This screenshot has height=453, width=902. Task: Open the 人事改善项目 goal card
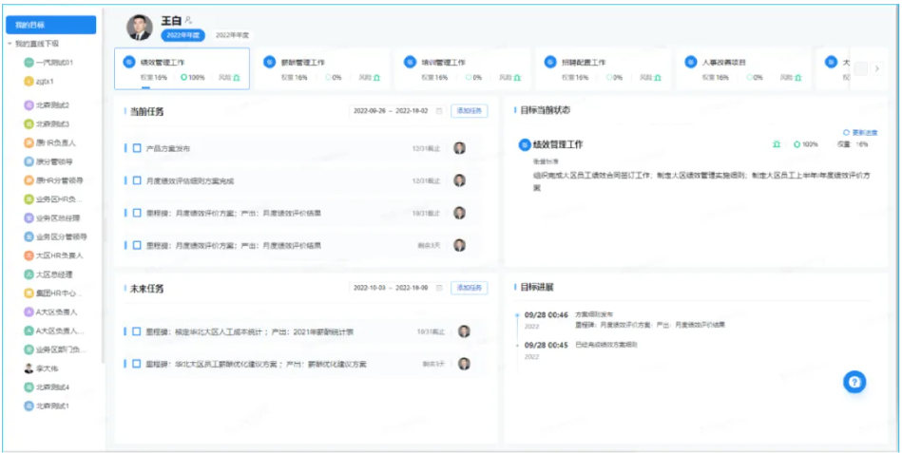click(x=744, y=68)
